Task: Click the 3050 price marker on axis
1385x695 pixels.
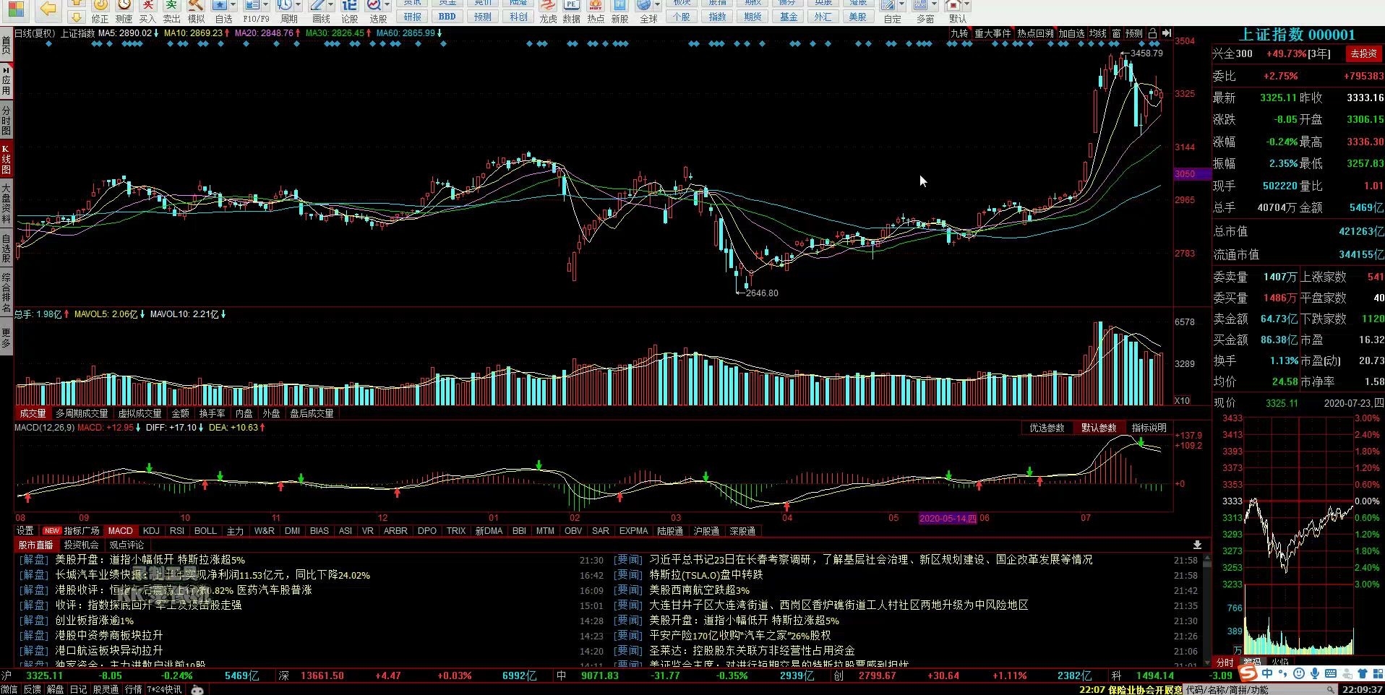Action: pyautogui.click(x=1193, y=174)
